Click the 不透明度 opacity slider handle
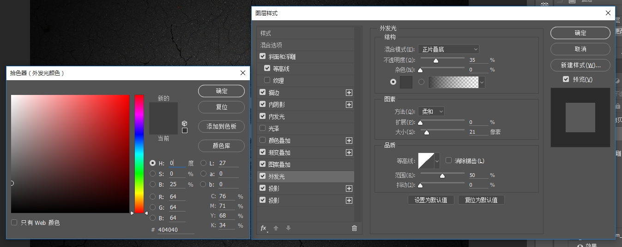Screen dimensions: 622x247 click(435, 60)
